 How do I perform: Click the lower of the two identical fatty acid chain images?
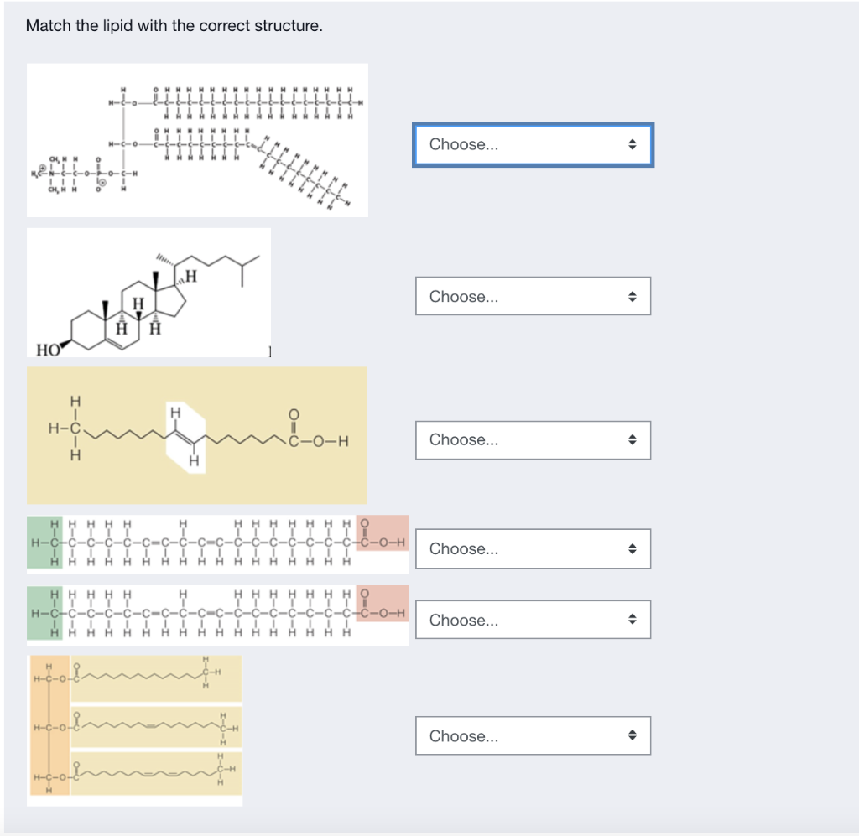tap(217, 615)
